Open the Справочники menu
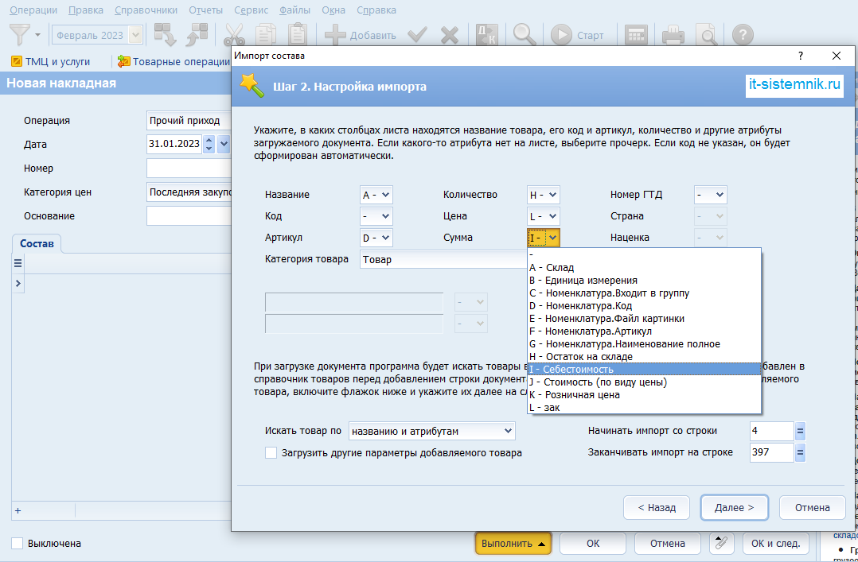The height and width of the screenshot is (562, 858). click(146, 10)
